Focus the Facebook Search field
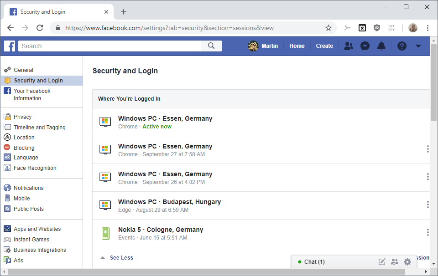Image resolution: width=438 pixels, height=276 pixels. 109,46
